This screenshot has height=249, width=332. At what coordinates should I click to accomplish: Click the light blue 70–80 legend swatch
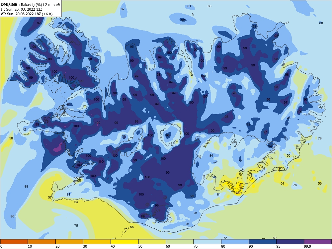(207, 242)
